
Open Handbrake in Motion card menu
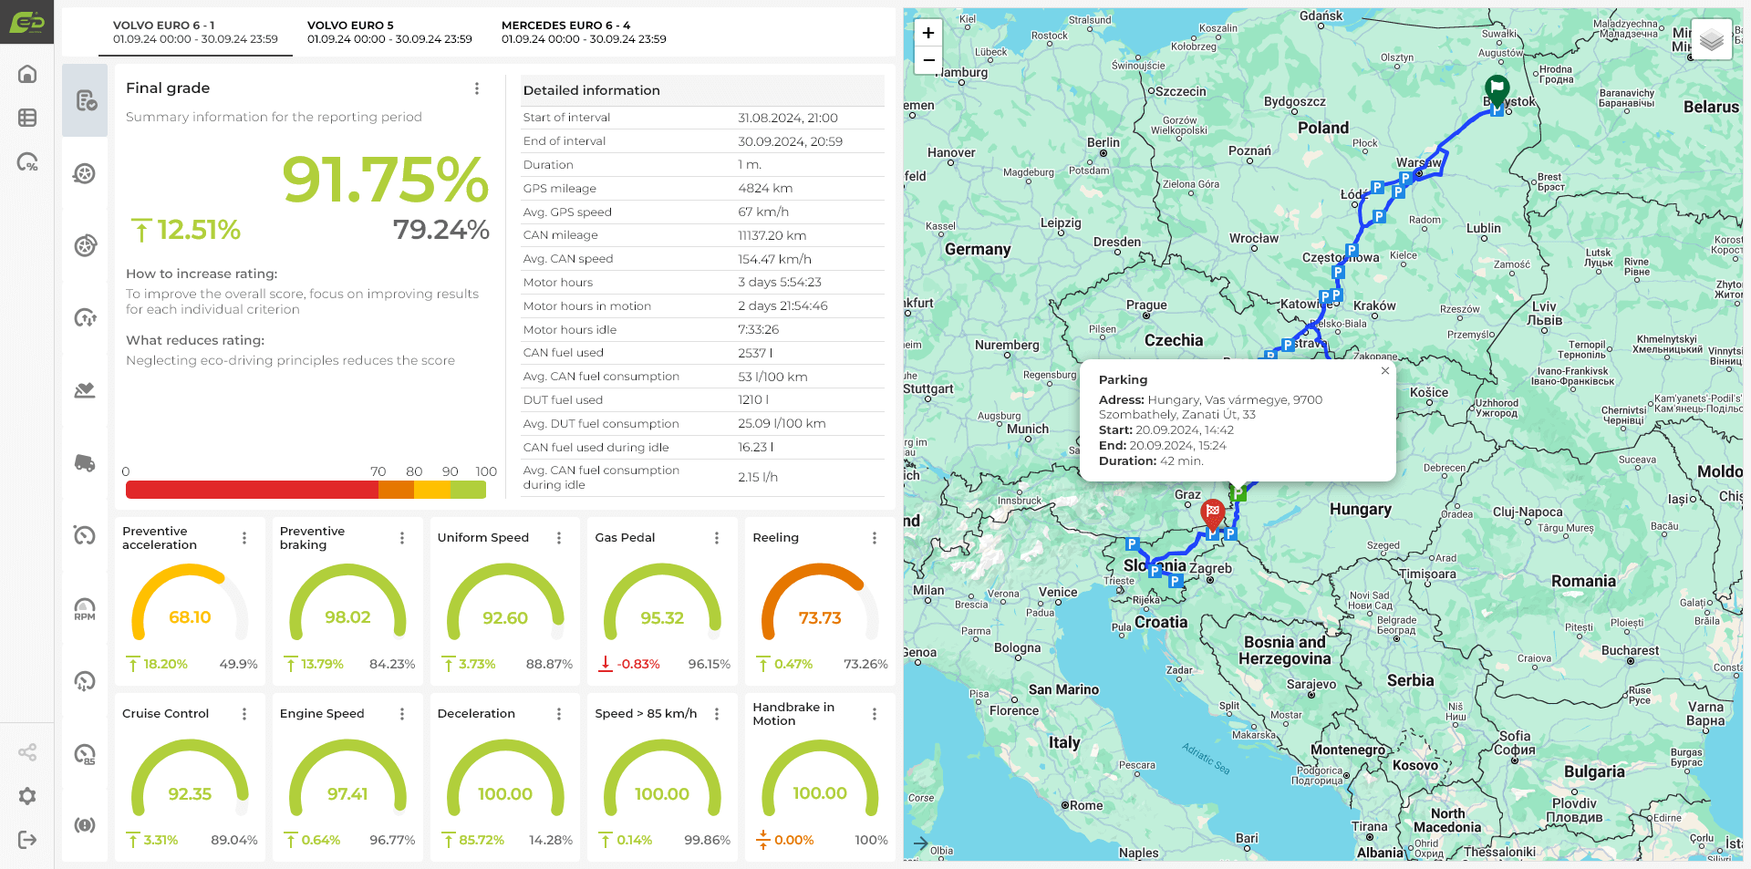875,714
